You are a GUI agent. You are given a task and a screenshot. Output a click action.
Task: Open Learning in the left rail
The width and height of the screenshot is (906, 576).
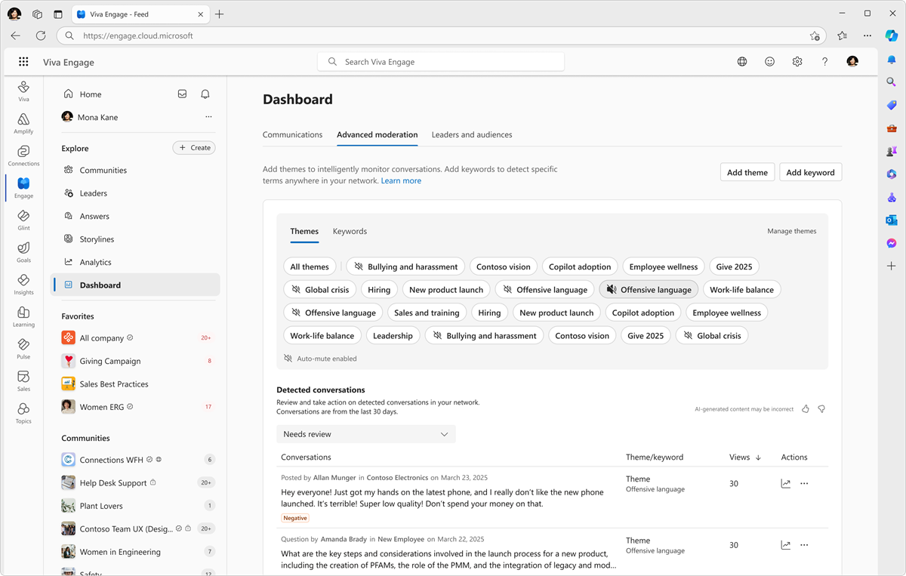click(x=23, y=317)
